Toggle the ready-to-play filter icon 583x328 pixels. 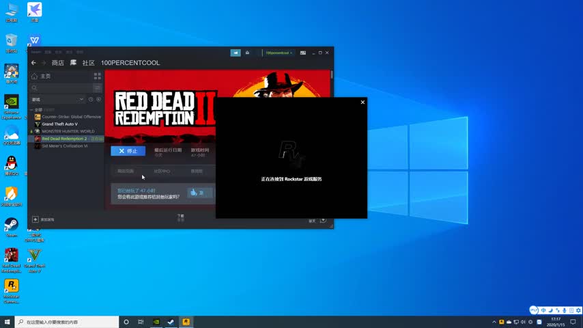(98, 99)
